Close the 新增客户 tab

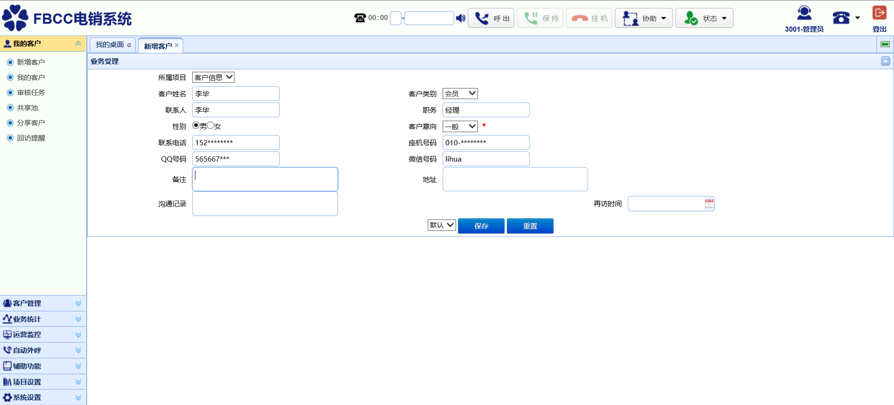(177, 46)
